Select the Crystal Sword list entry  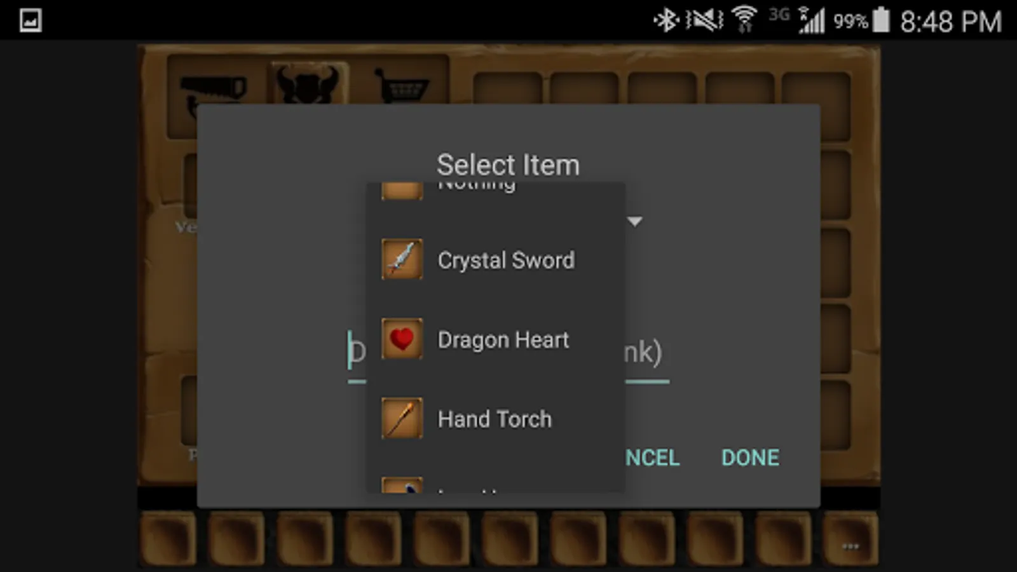coord(496,259)
